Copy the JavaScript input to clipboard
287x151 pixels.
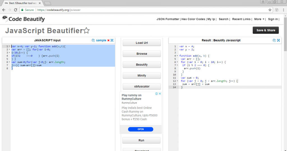tap(93, 40)
